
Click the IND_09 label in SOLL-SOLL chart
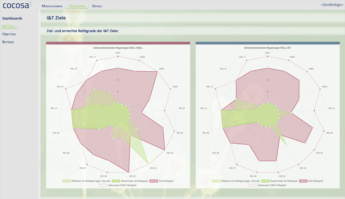56,133
